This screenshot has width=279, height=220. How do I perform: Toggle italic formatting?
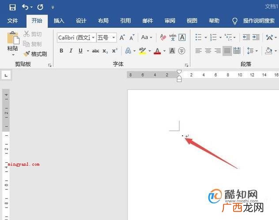(71, 51)
